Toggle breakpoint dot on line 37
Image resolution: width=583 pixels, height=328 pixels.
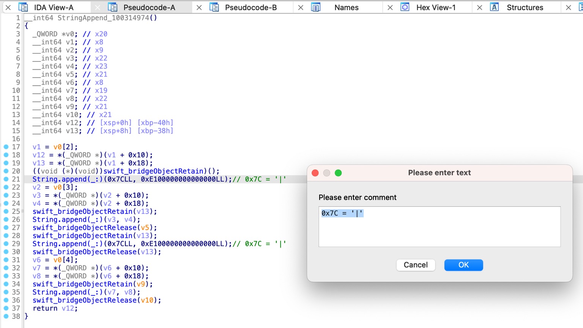click(x=6, y=308)
